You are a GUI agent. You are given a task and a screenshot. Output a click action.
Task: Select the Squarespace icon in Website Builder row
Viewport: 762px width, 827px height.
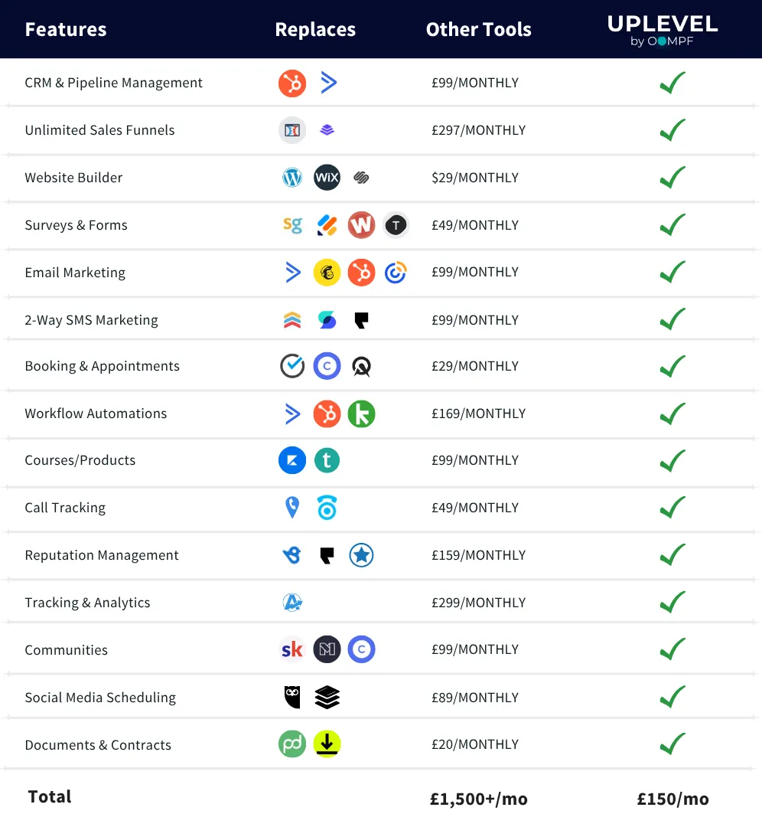(x=362, y=177)
